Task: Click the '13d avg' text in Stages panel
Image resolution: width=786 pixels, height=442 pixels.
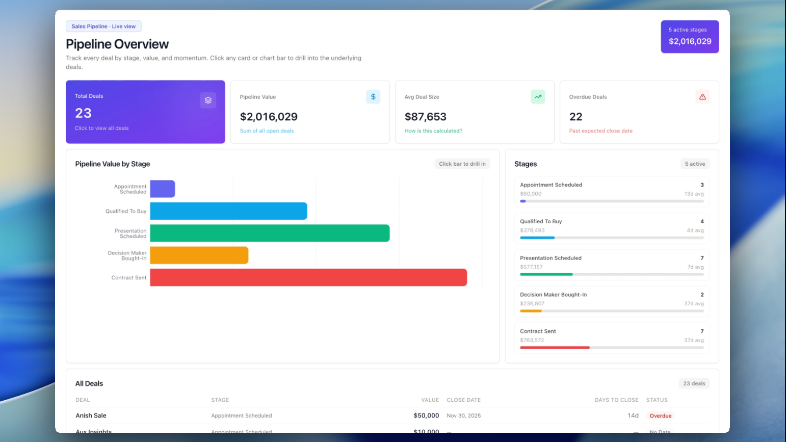Action: click(694, 194)
